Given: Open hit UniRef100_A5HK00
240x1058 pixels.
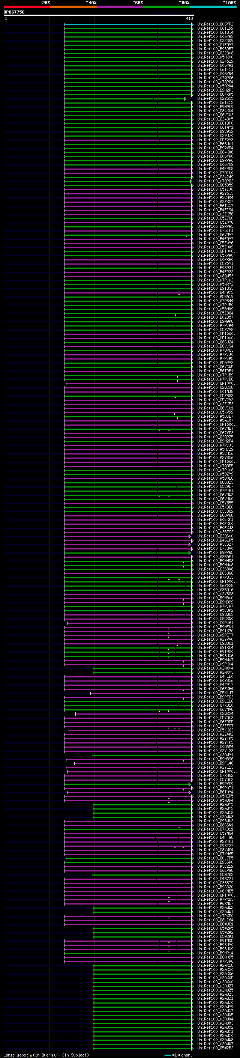Looking at the screenshot, I should coord(215,57).
